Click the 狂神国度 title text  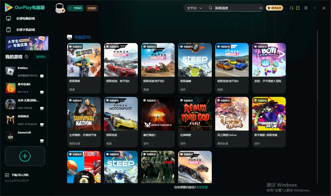pos(186,135)
